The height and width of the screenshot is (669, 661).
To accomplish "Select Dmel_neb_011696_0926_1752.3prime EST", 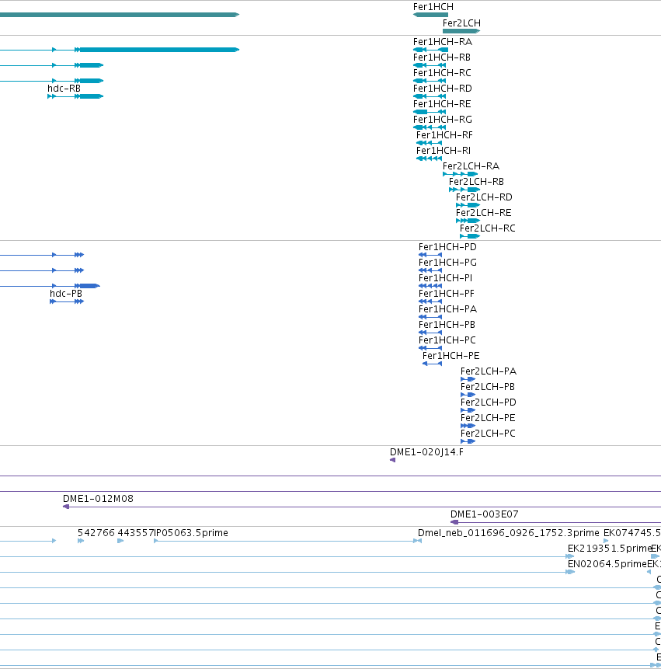I will [x=418, y=541].
